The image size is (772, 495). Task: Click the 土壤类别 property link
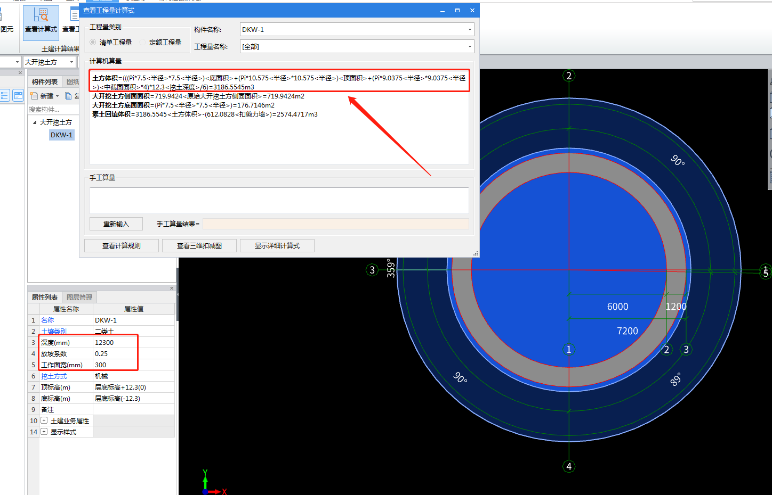point(54,331)
